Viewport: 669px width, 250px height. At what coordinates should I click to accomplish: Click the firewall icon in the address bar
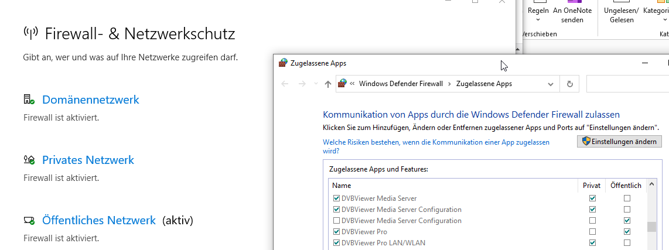click(x=343, y=84)
